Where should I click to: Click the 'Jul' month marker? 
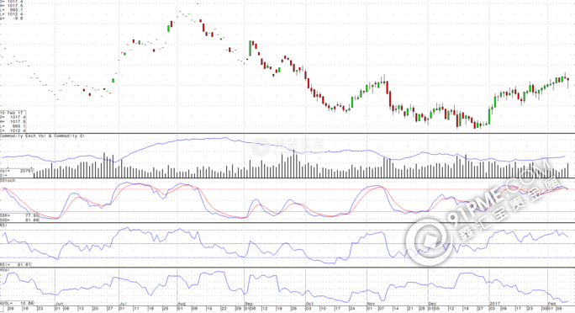[x=123, y=305]
